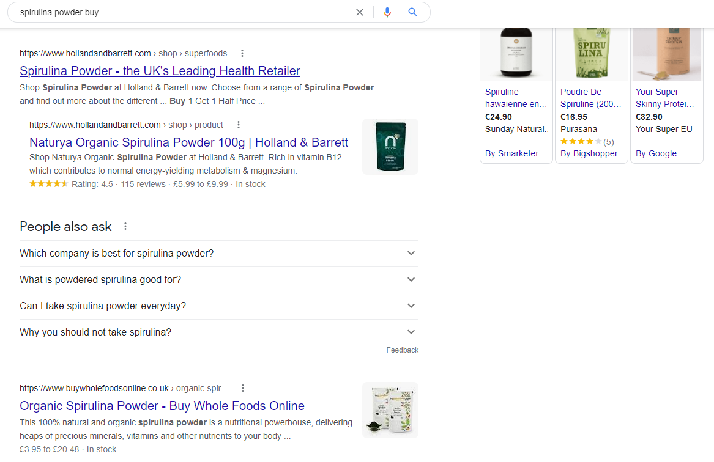
Task: Open options menu beside hollandandbarrett product URL
Action: click(238, 125)
